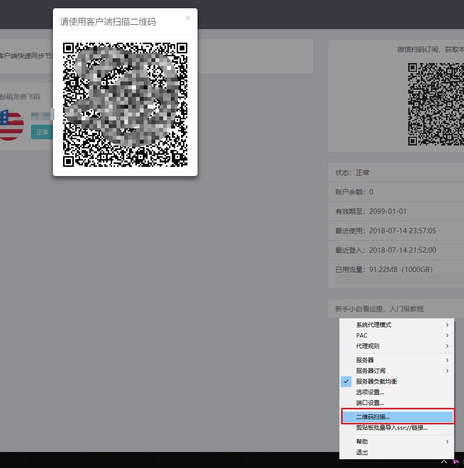Click the traffic usage progress bar
Image resolution: width=464 pixels, height=468 pixels.
(399, 280)
